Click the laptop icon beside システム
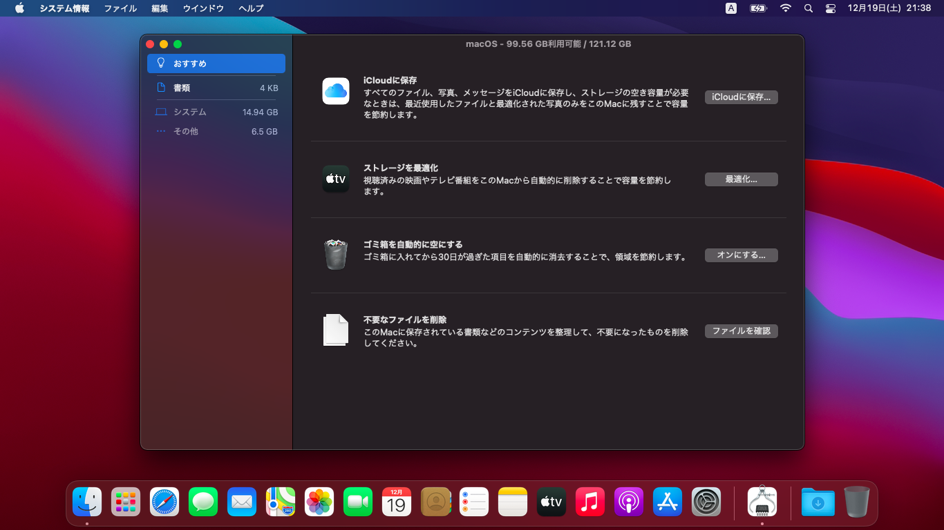Screen dimensions: 944x530 [x=161, y=112]
